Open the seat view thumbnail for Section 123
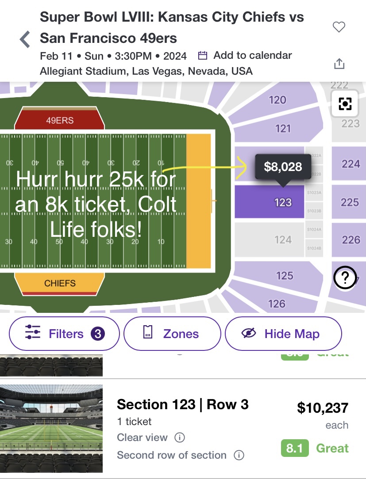The image size is (366, 479). coord(51,429)
